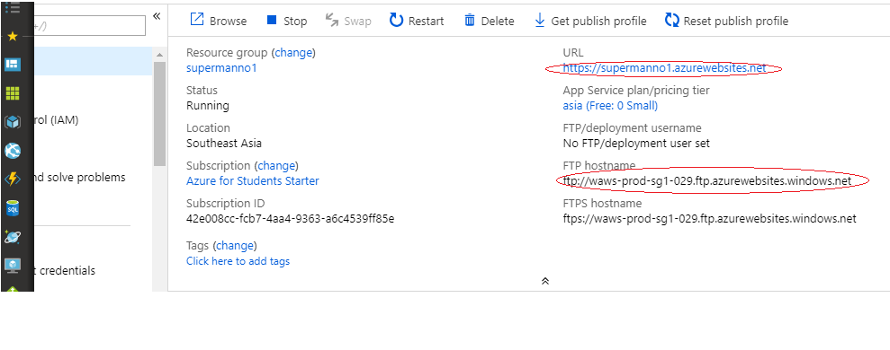Select the highlighted Overview menu item

(93, 61)
